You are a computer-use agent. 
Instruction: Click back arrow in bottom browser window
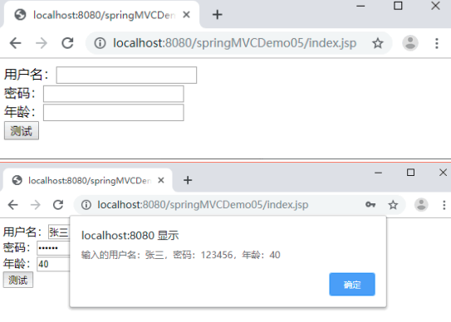pos(13,205)
